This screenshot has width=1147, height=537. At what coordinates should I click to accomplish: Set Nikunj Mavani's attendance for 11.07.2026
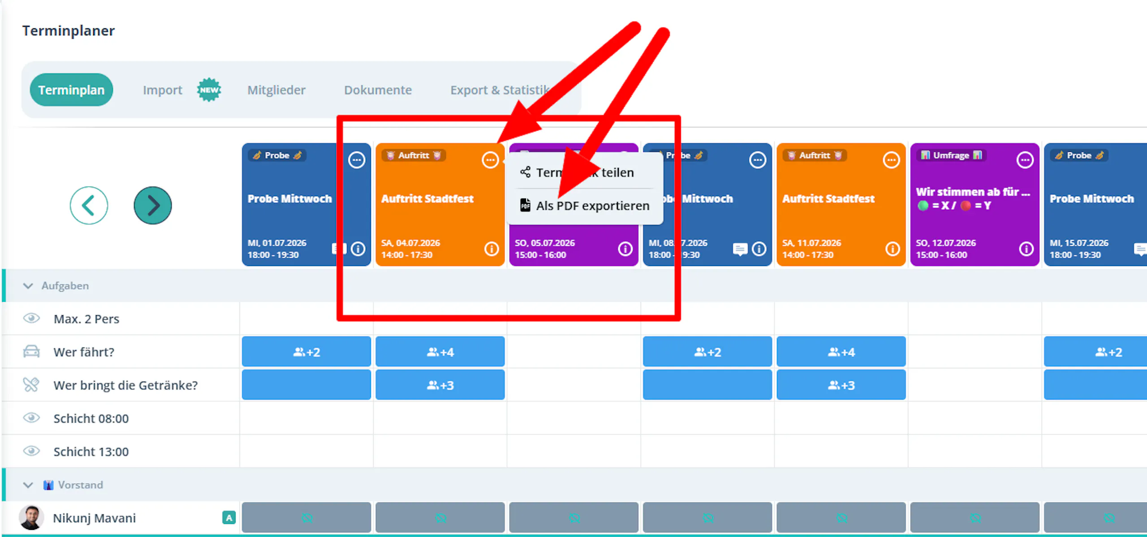pyautogui.click(x=841, y=518)
